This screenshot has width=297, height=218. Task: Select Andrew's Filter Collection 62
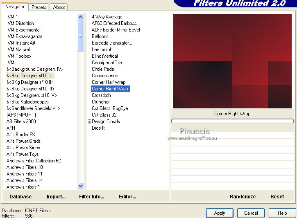pyautogui.click(x=34, y=161)
